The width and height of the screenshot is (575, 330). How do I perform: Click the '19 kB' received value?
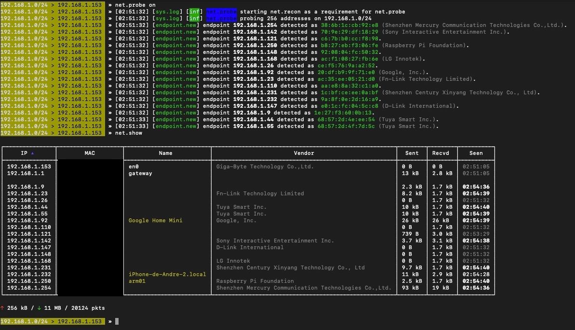[x=441, y=288]
